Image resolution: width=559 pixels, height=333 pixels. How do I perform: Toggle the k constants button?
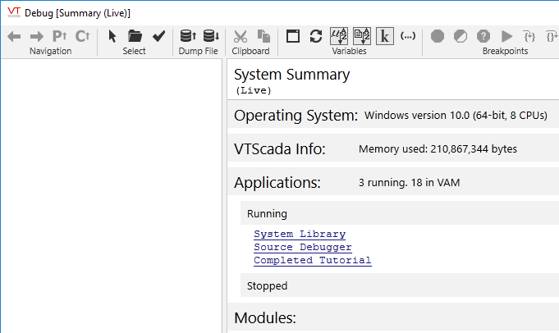pos(385,36)
